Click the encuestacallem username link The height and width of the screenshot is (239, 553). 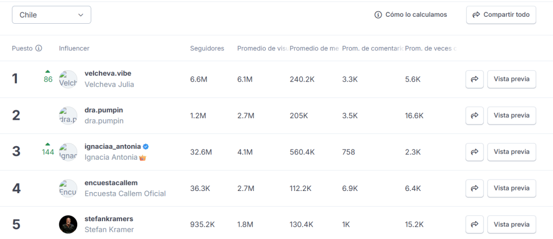point(111,183)
